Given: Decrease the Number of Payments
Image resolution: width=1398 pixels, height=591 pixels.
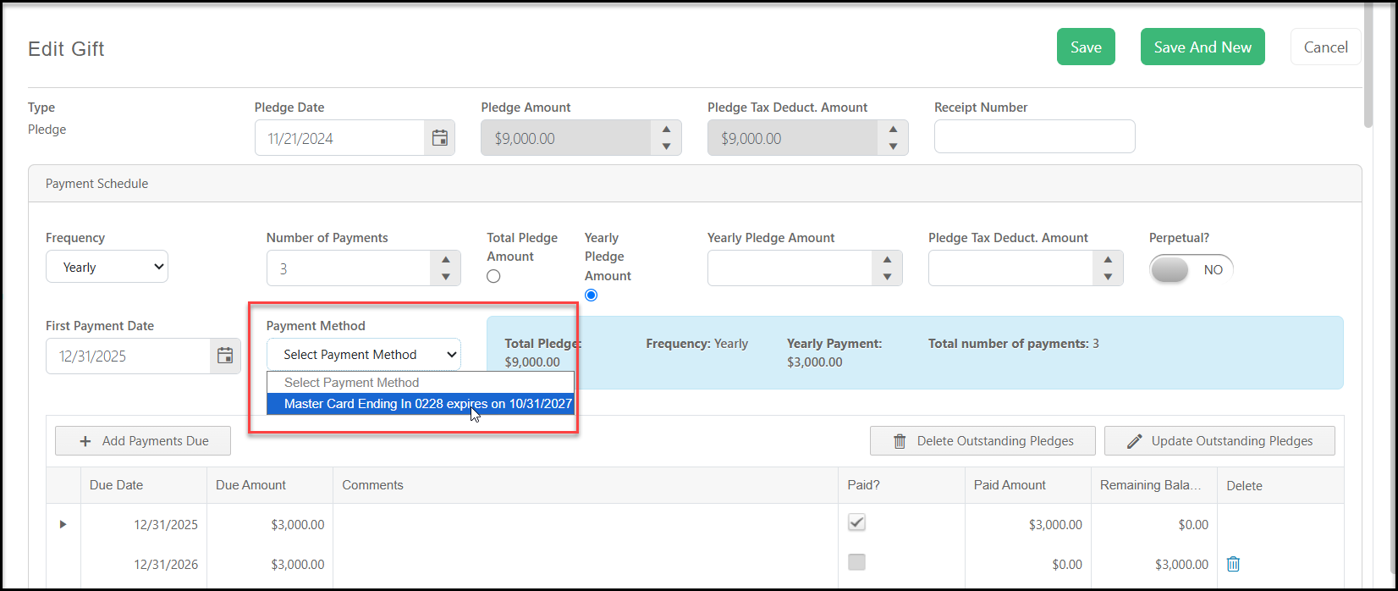Looking at the screenshot, I should pyautogui.click(x=446, y=277).
